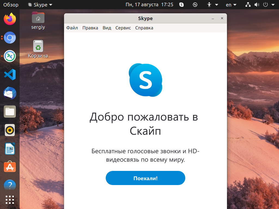Open Chromium browser from the dock
The height and width of the screenshot is (209, 279).
(10, 38)
